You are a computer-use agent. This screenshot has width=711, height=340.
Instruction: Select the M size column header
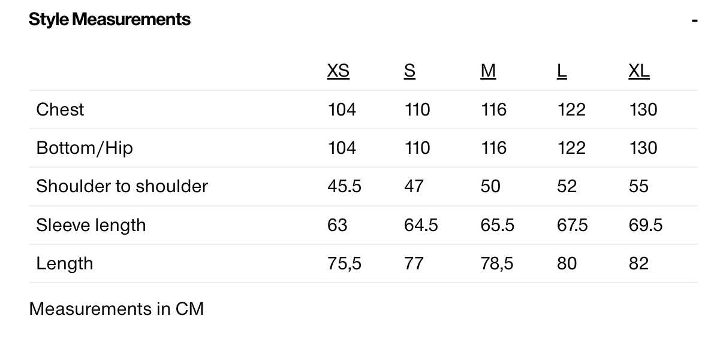click(x=488, y=71)
